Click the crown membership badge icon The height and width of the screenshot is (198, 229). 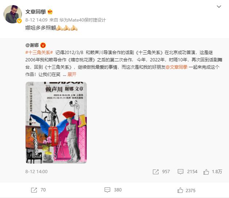tap(50, 12)
